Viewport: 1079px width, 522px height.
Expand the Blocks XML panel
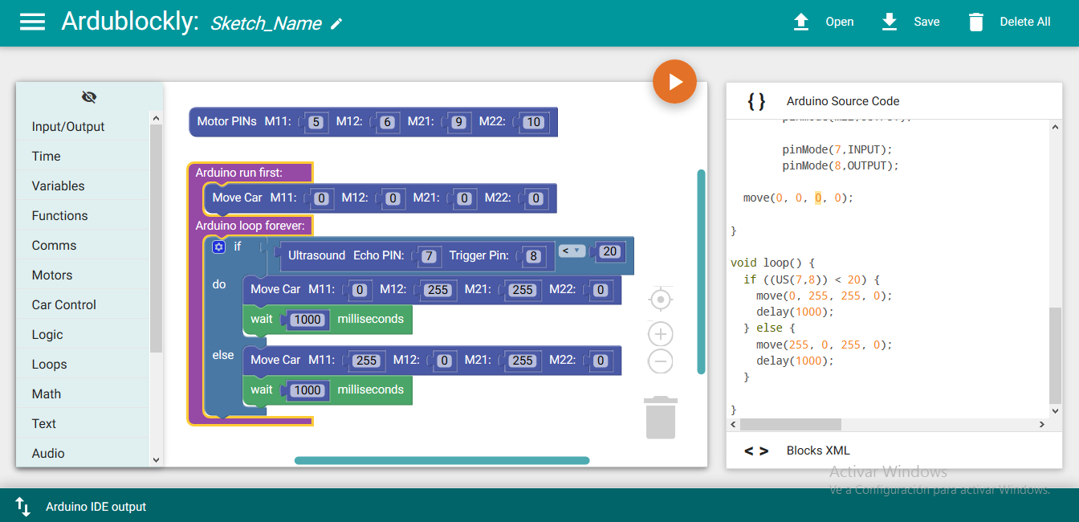point(894,451)
